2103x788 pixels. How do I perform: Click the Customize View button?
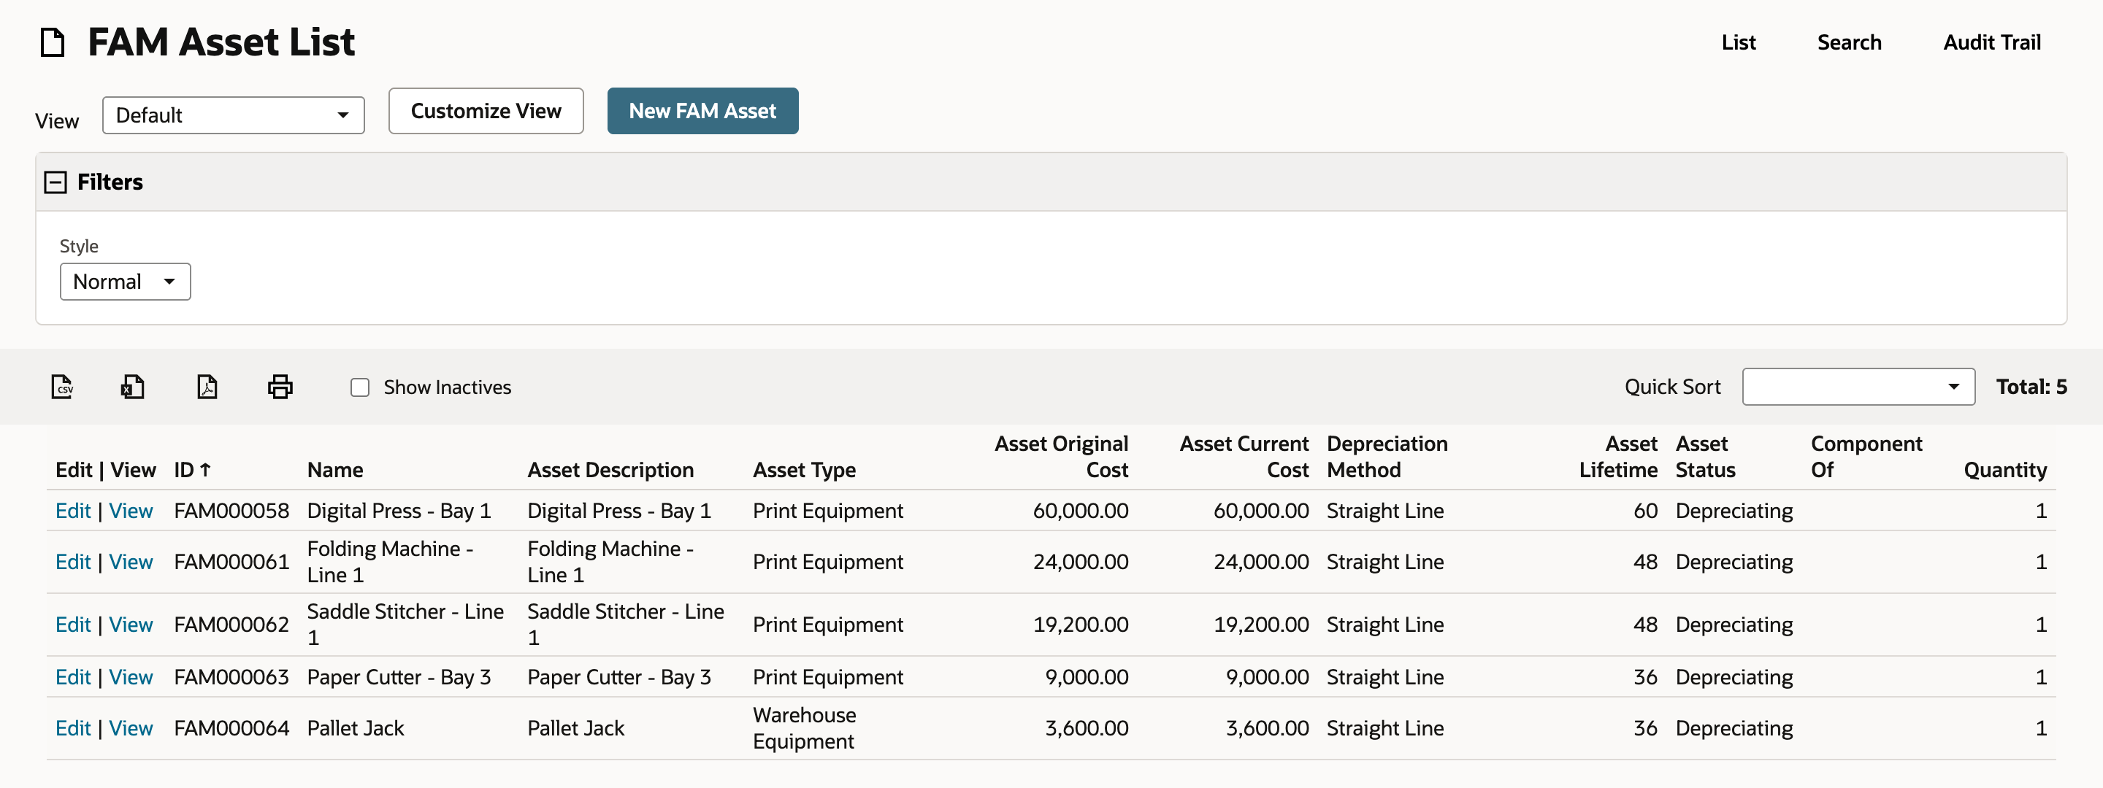click(x=486, y=111)
